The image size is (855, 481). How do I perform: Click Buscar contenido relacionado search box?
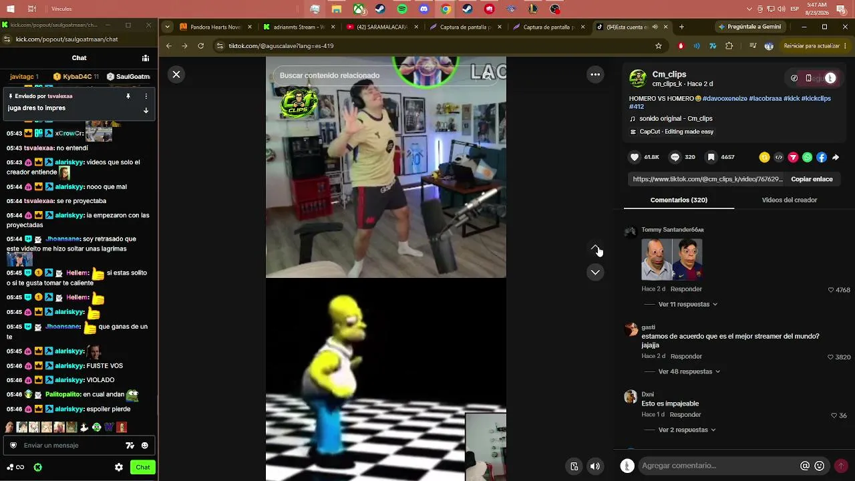386,75
